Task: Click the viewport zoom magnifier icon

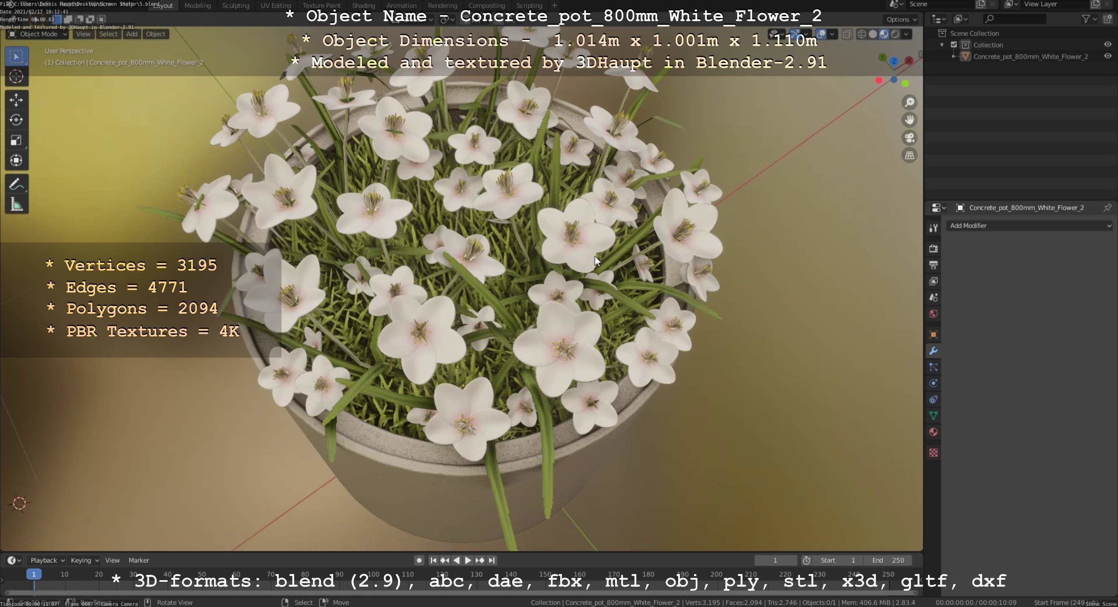Action: (910, 103)
